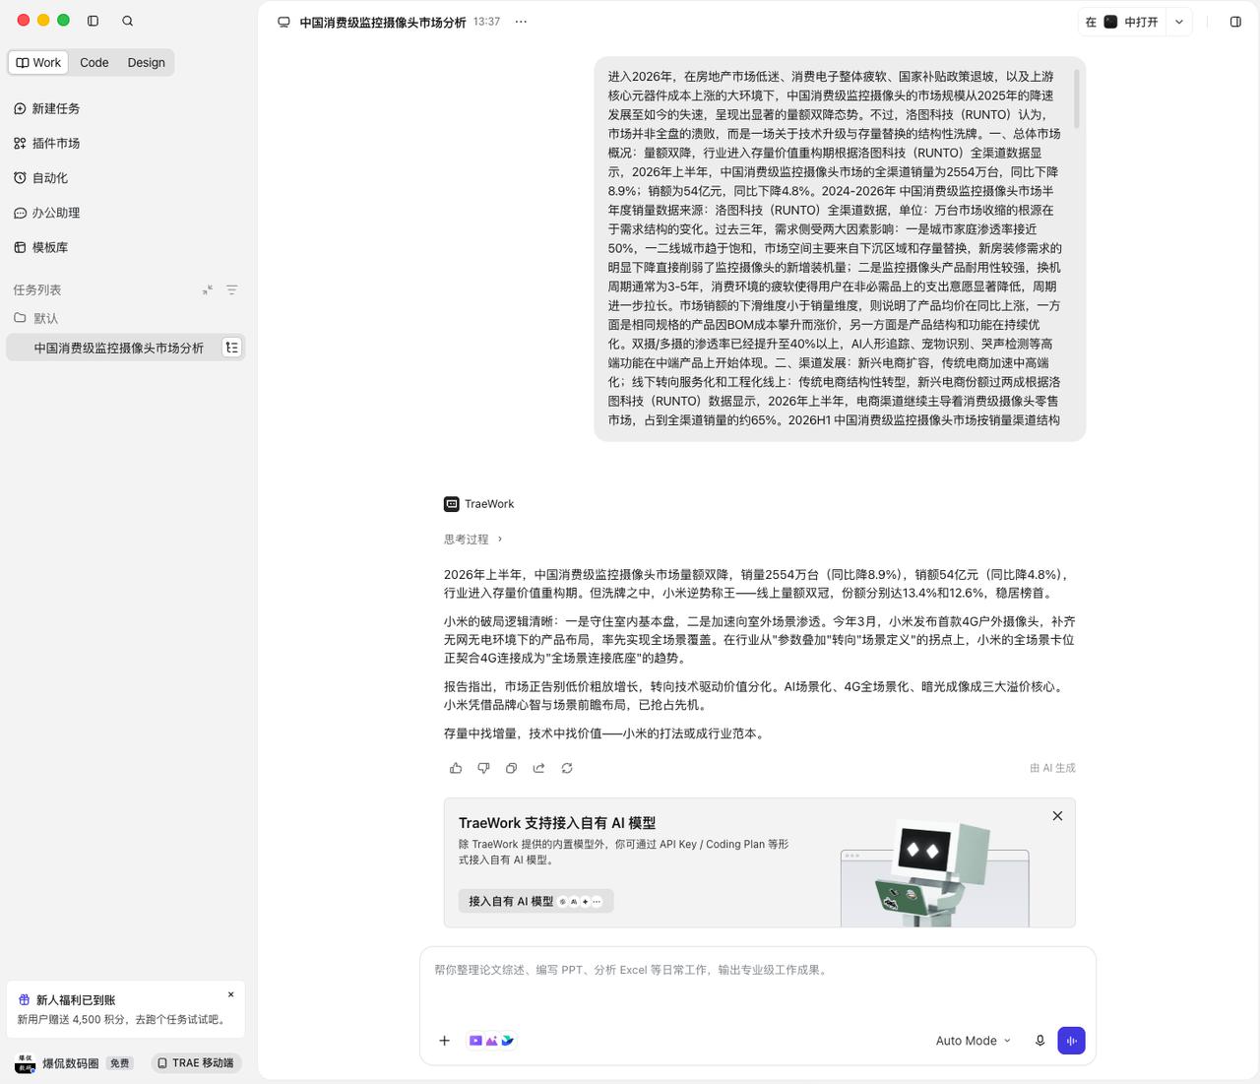Click the 在…中打开 open-in button
The height and width of the screenshot is (1084, 1260).
pyautogui.click(x=1122, y=22)
